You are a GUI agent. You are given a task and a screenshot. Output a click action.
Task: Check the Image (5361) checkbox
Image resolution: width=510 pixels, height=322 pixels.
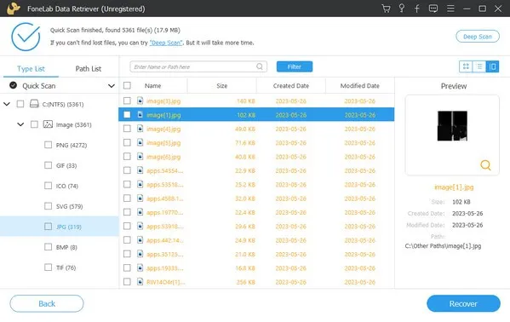pyautogui.click(x=34, y=124)
